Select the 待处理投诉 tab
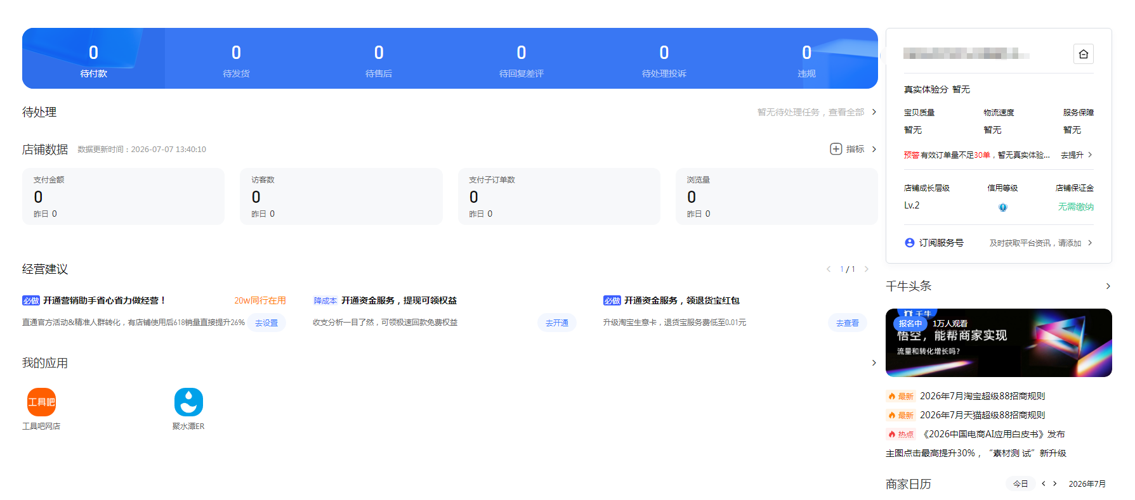Image resolution: width=1135 pixels, height=500 pixels. (664, 58)
